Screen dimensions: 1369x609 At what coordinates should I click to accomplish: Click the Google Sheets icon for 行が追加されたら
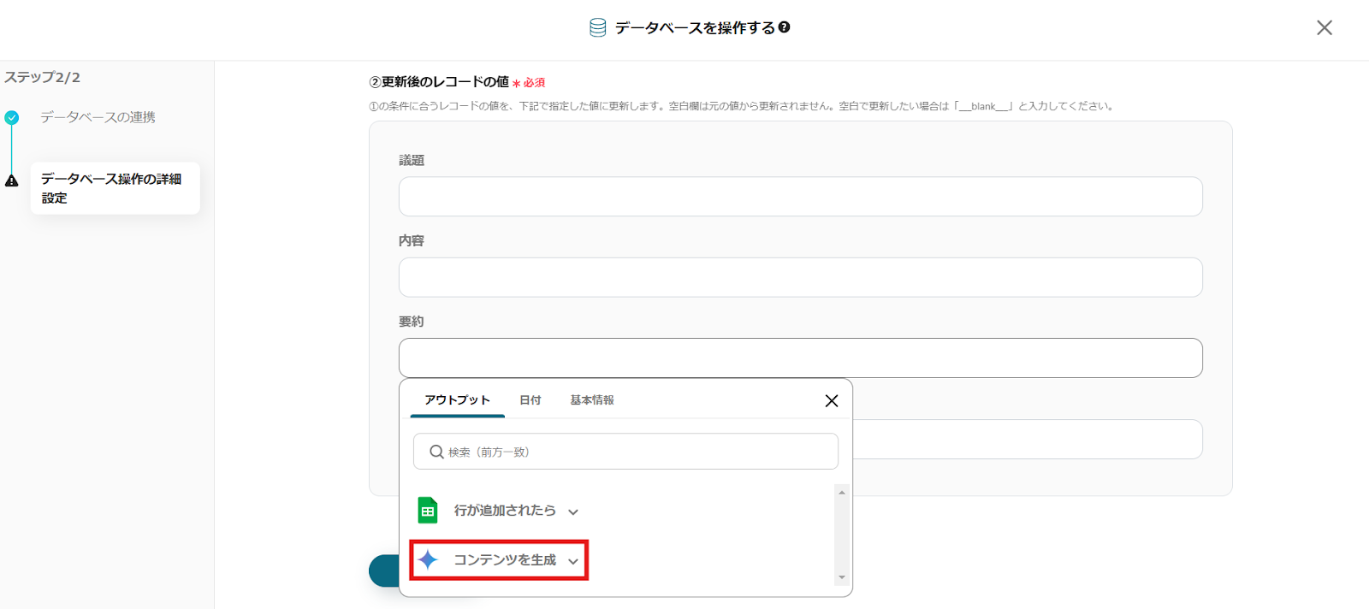click(428, 511)
